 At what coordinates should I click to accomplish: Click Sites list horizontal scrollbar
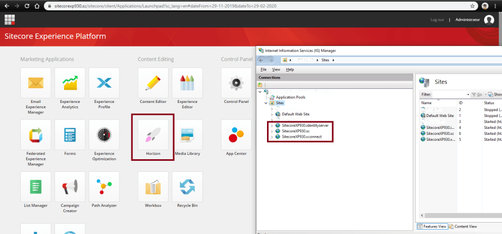[x=463, y=216]
